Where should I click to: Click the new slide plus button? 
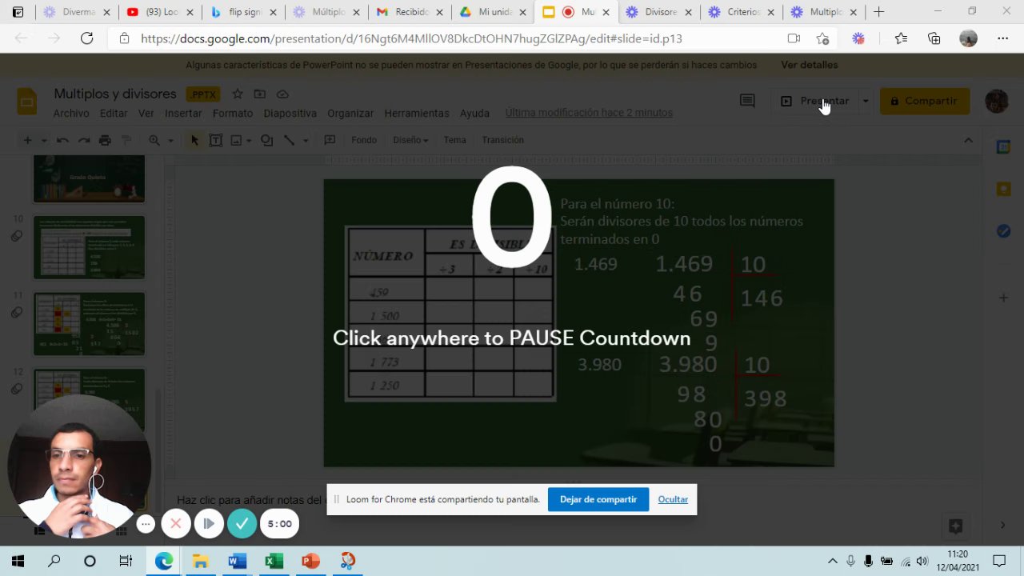(27, 140)
